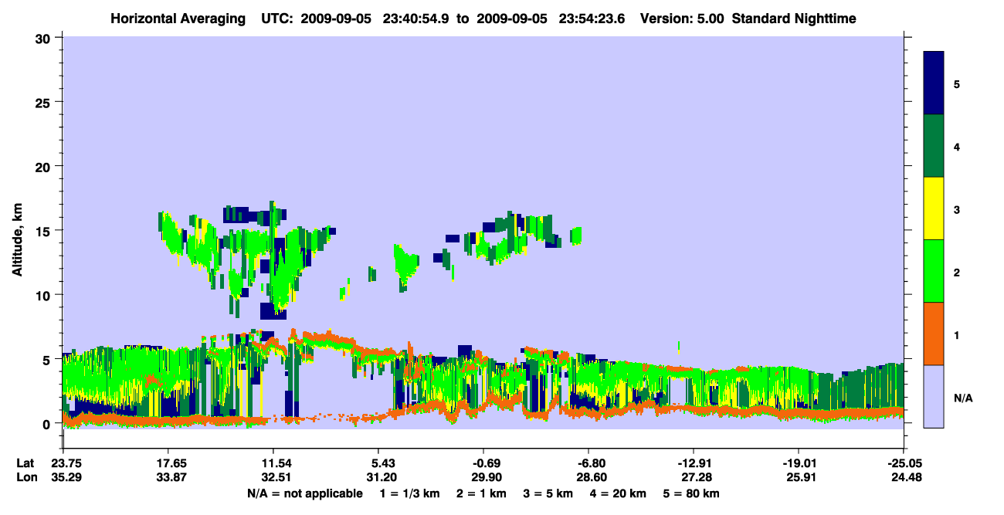Click legend text '4 = 20 km'

point(618,493)
